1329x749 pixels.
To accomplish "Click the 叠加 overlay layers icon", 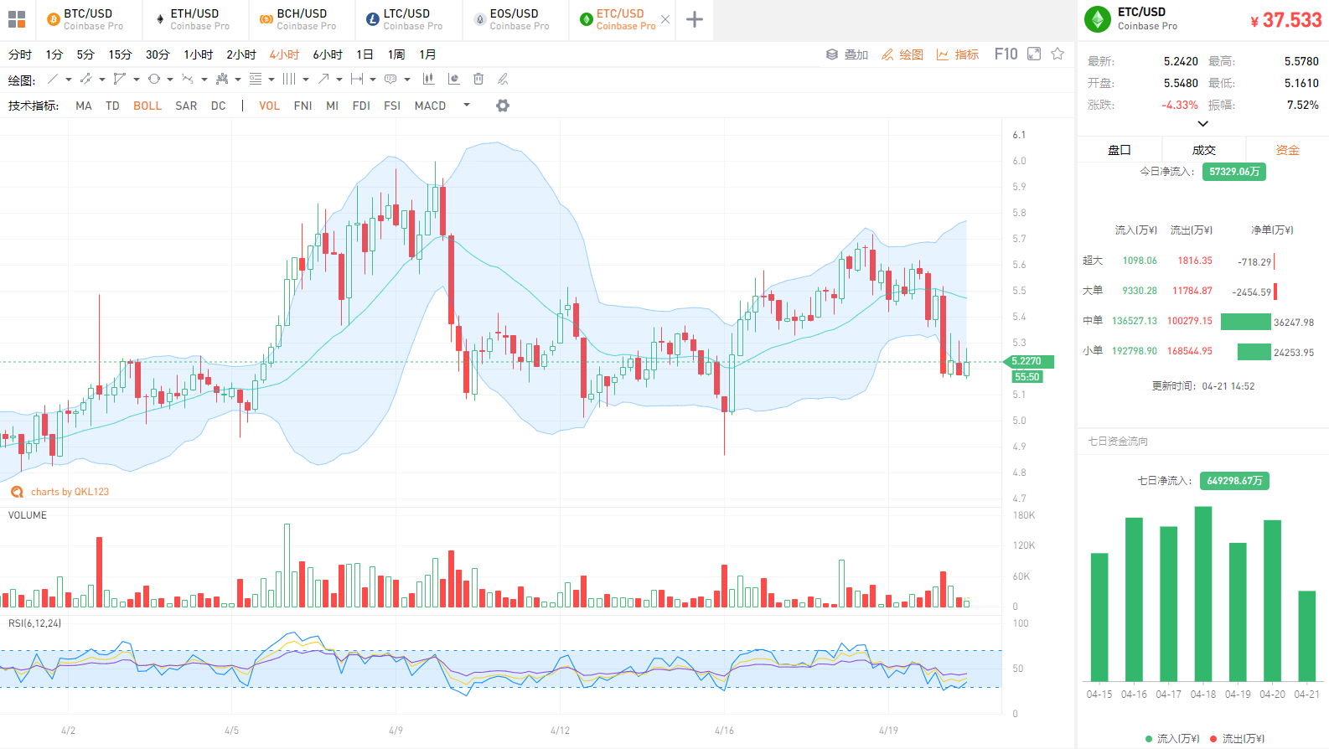I will pos(832,54).
